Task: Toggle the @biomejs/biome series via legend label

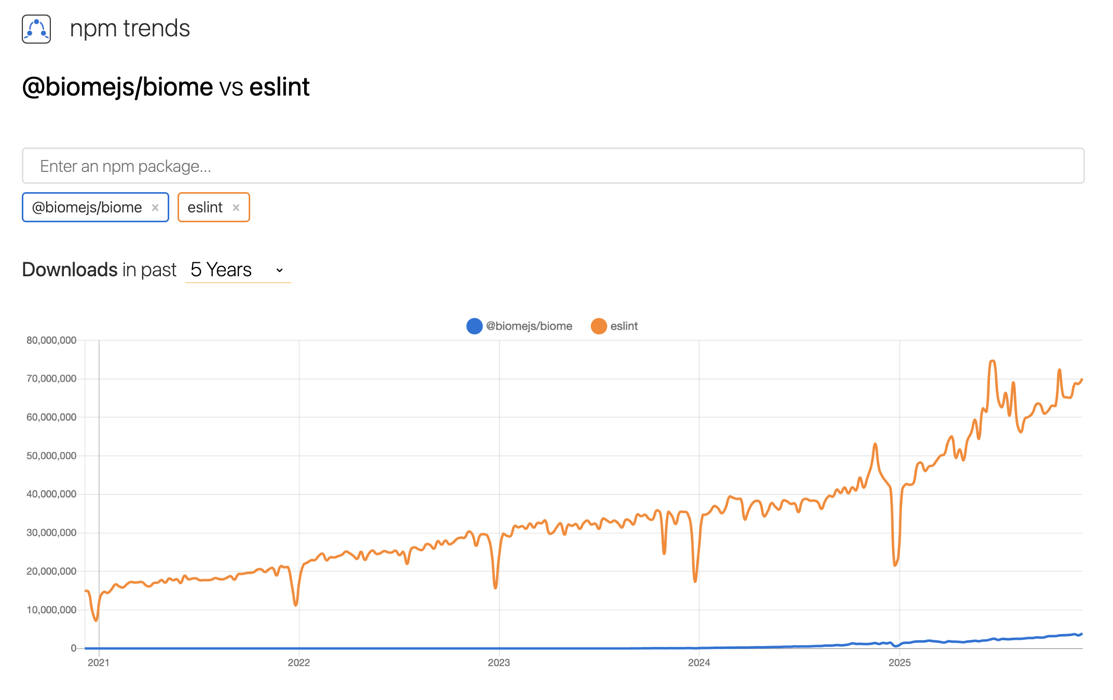Action: pyautogui.click(x=529, y=326)
